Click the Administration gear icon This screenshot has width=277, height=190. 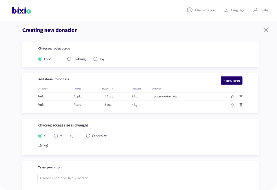click(190, 10)
